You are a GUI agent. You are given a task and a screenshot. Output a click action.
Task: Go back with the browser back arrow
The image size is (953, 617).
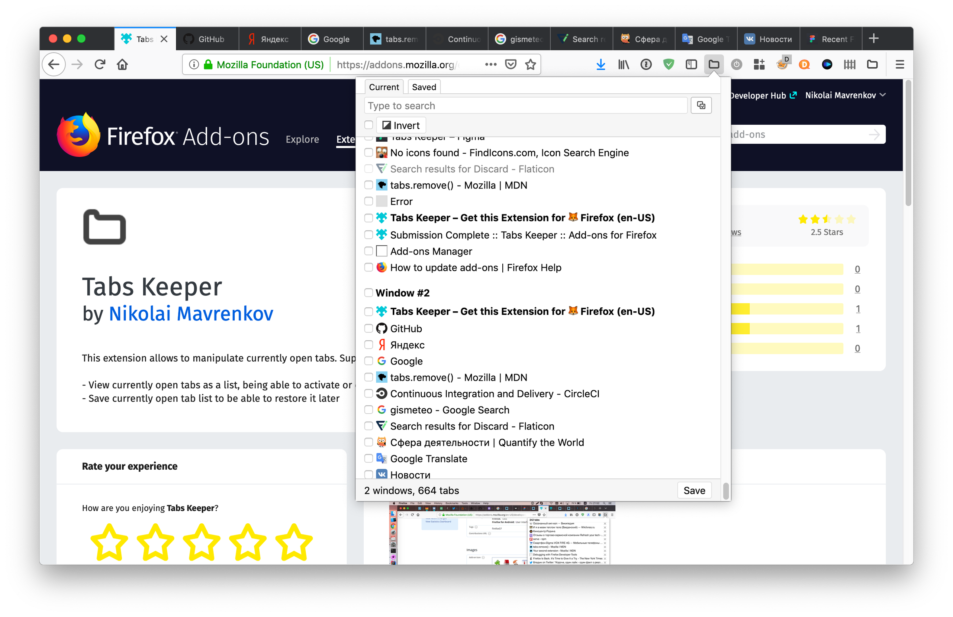click(54, 64)
